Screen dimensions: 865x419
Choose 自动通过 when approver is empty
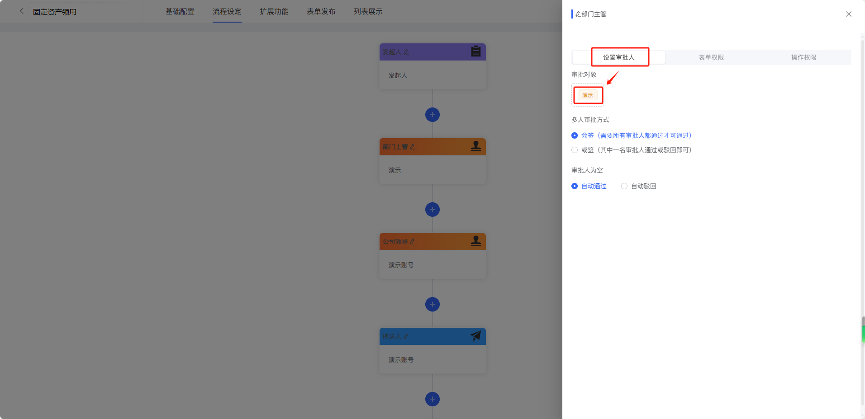[575, 186]
